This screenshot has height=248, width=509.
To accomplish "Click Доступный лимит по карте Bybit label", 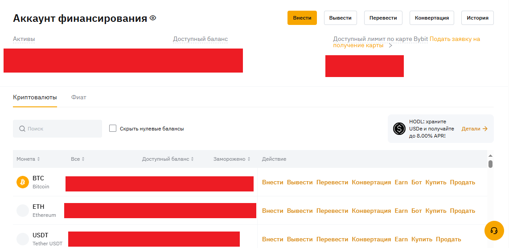I will [x=381, y=39].
